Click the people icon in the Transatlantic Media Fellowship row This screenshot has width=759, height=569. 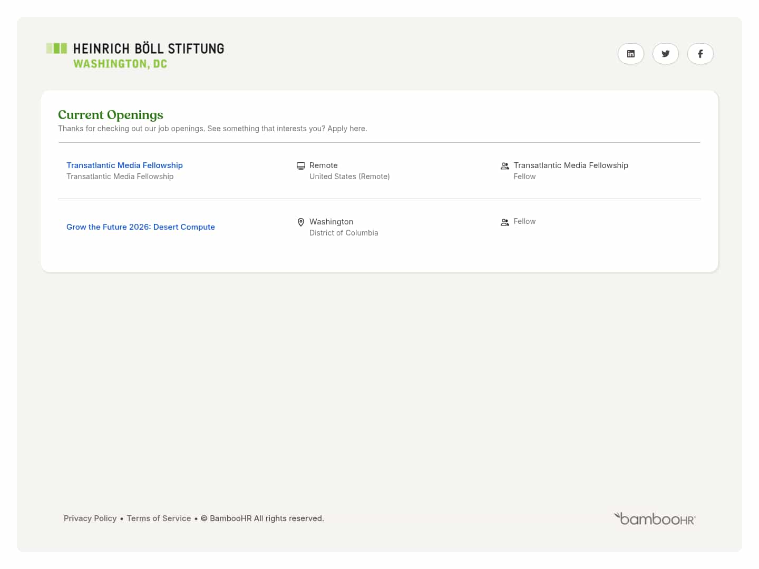(504, 166)
